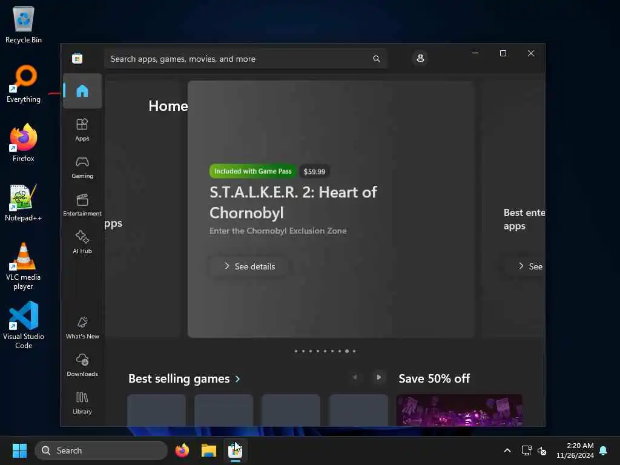Click the Save 50% off heading
The width and height of the screenshot is (620, 465).
434,378
